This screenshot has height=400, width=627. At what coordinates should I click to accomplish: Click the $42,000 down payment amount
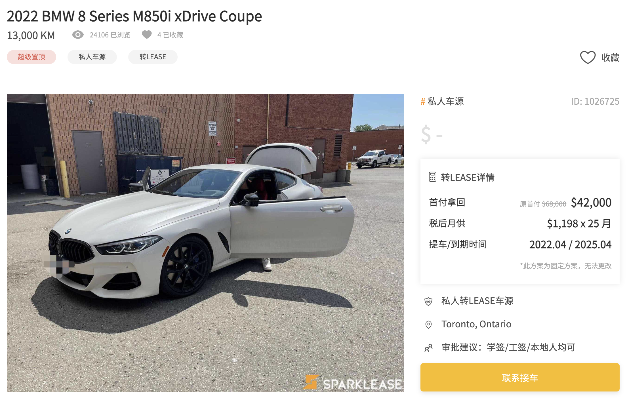591,203
